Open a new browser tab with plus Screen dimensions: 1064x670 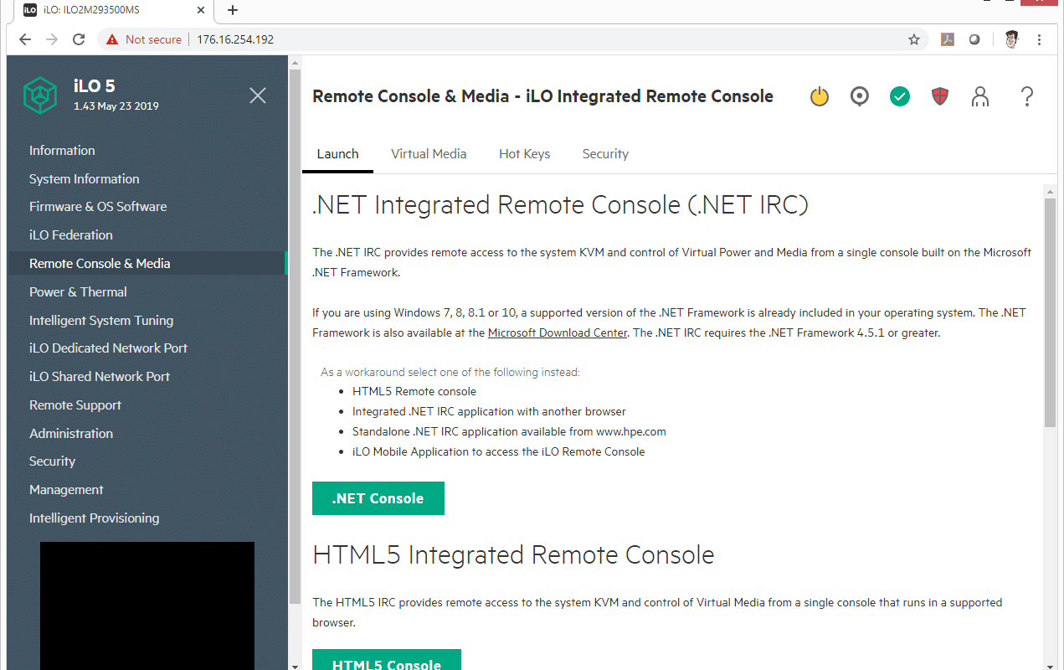233,10
